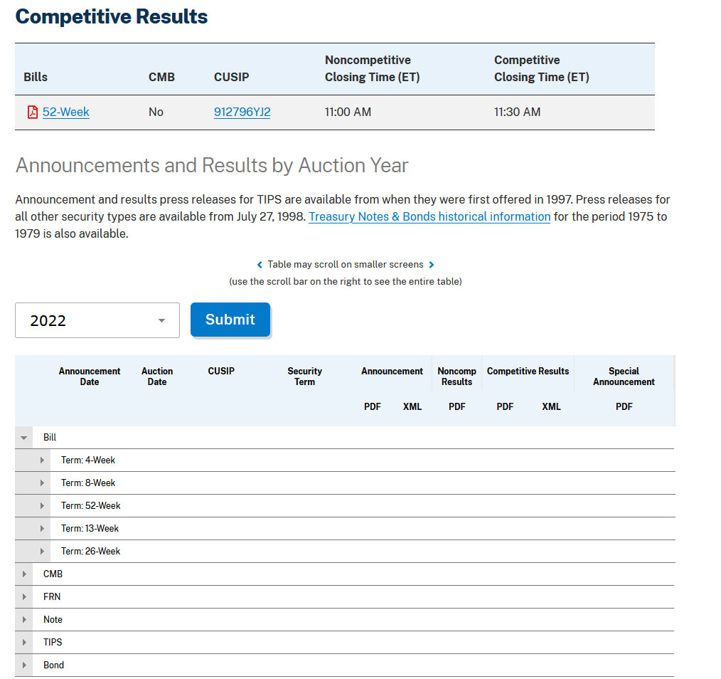The width and height of the screenshot is (721, 679).
Task: Click the right scroll chevron above table
Action: click(x=432, y=265)
